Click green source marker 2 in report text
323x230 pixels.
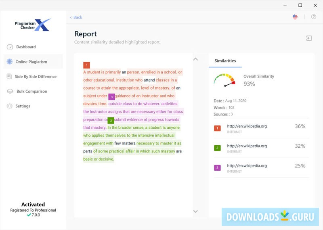tap(111, 121)
